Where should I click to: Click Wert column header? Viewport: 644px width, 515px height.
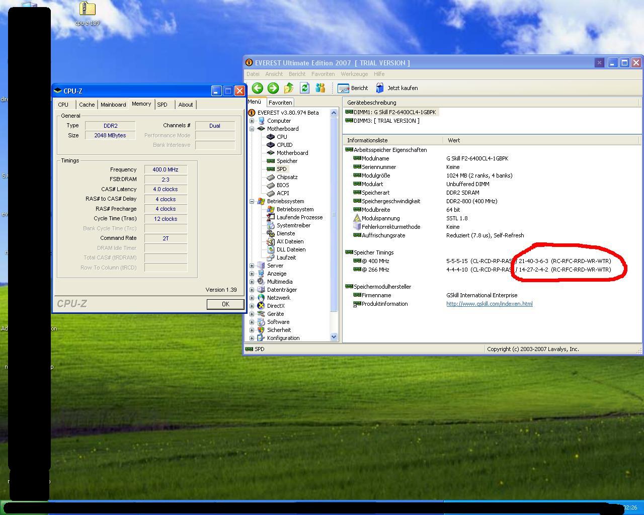[x=542, y=140]
